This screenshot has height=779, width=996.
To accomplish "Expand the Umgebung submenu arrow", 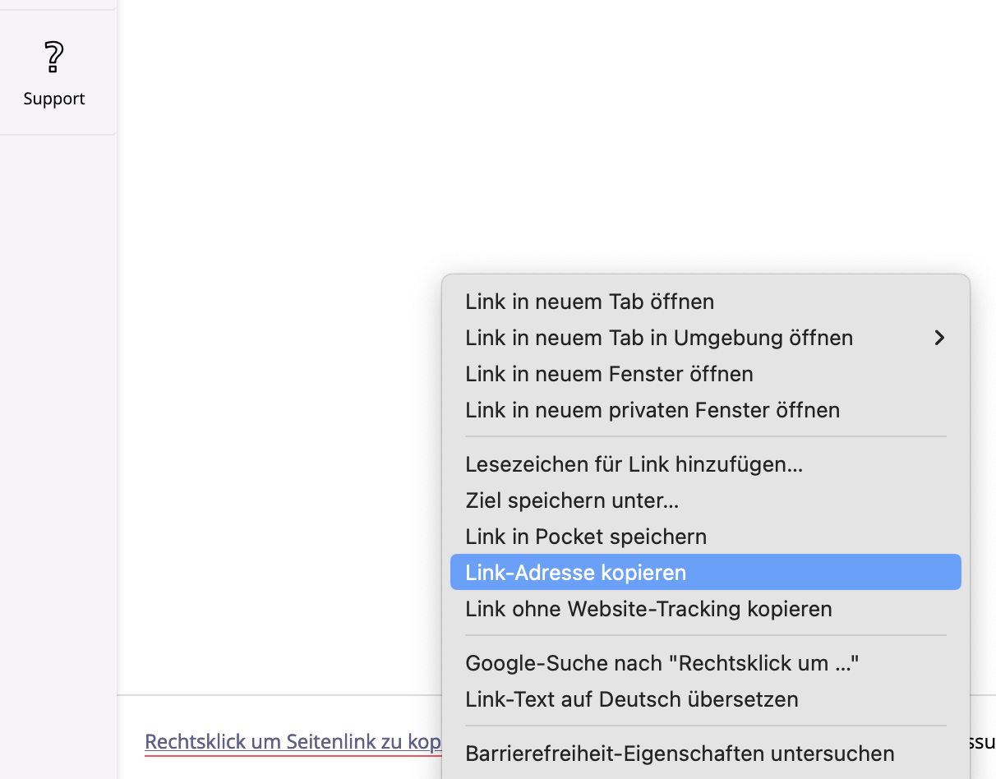I will [x=939, y=338].
